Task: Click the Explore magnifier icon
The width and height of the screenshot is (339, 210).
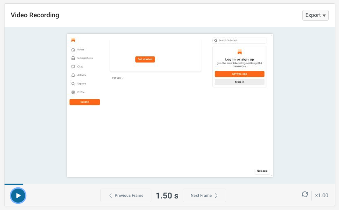Action: tap(73, 84)
